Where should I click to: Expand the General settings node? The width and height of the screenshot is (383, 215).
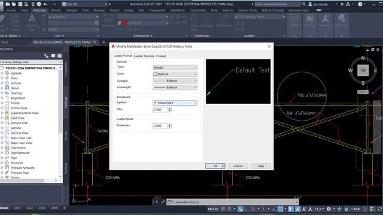(x=2, y=73)
